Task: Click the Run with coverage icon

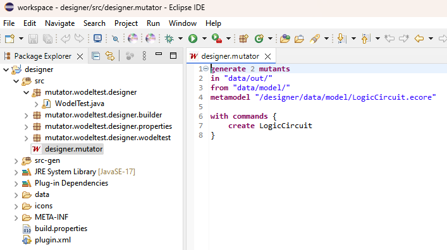Action: 217,39
